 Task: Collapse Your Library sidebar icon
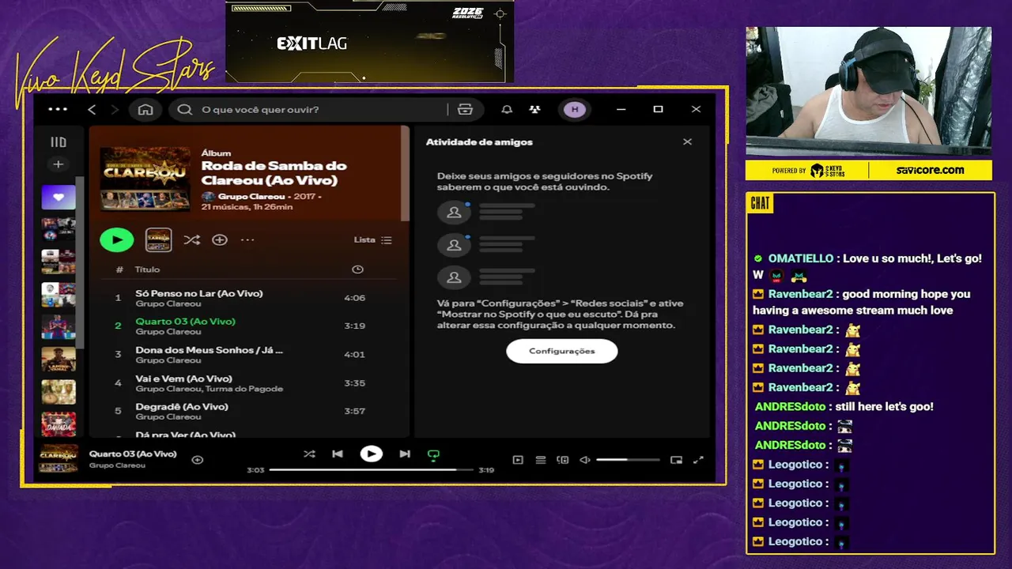(x=59, y=142)
